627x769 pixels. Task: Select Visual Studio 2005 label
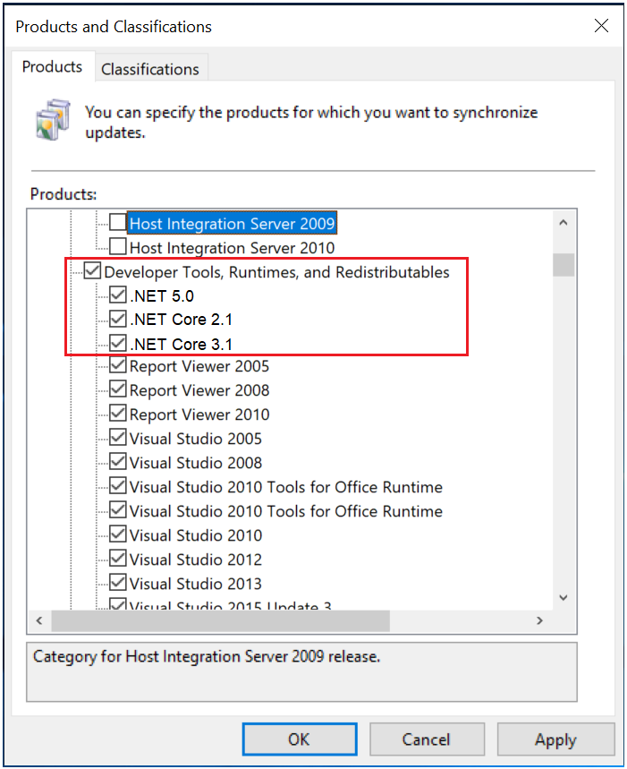(196, 439)
